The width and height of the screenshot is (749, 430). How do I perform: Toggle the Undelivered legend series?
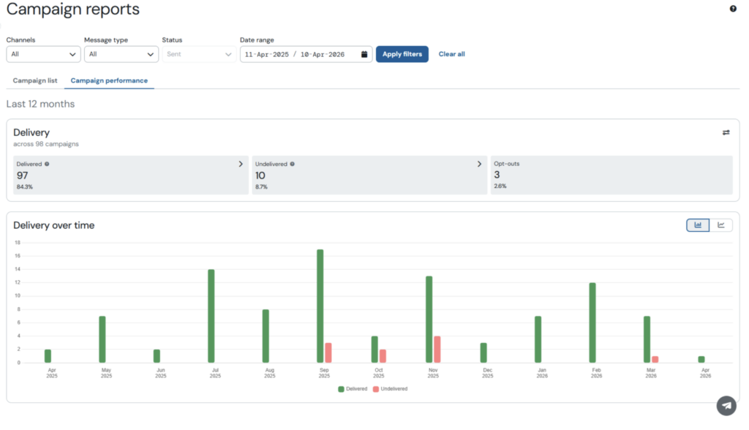click(x=391, y=389)
